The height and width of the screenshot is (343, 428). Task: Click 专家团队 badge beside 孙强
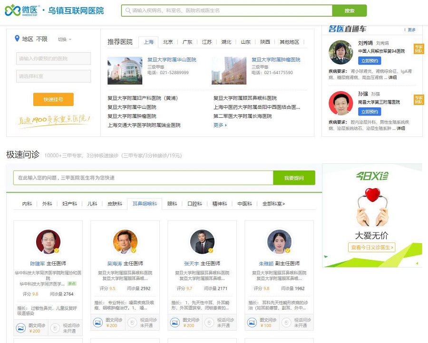tap(418, 99)
